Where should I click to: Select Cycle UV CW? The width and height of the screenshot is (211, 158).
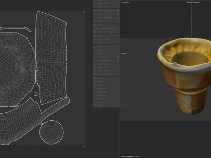pyautogui.click(x=106, y=92)
